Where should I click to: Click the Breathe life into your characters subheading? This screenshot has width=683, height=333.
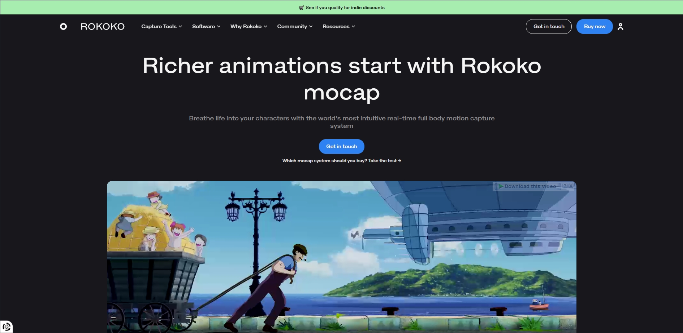point(342,122)
